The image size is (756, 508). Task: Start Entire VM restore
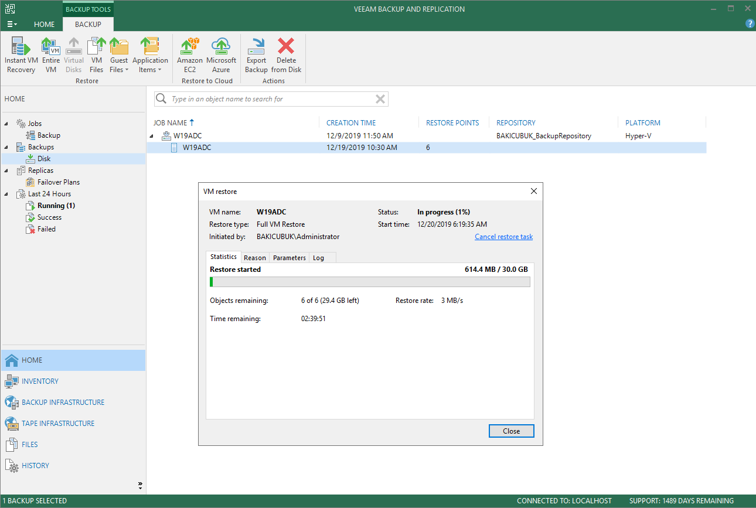coord(51,55)
